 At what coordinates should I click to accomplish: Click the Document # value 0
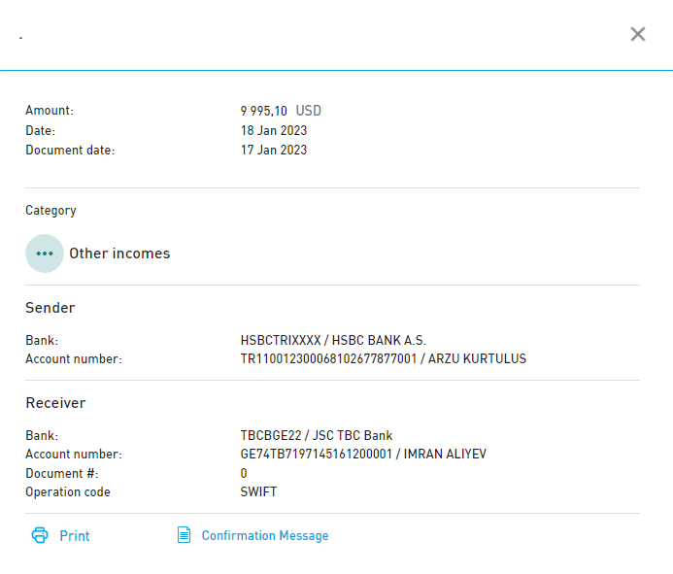pos(244,474)
